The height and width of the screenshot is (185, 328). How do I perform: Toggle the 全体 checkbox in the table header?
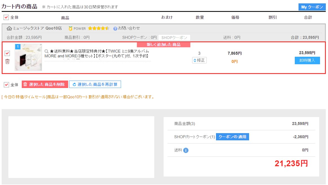[x=6, y=17]
